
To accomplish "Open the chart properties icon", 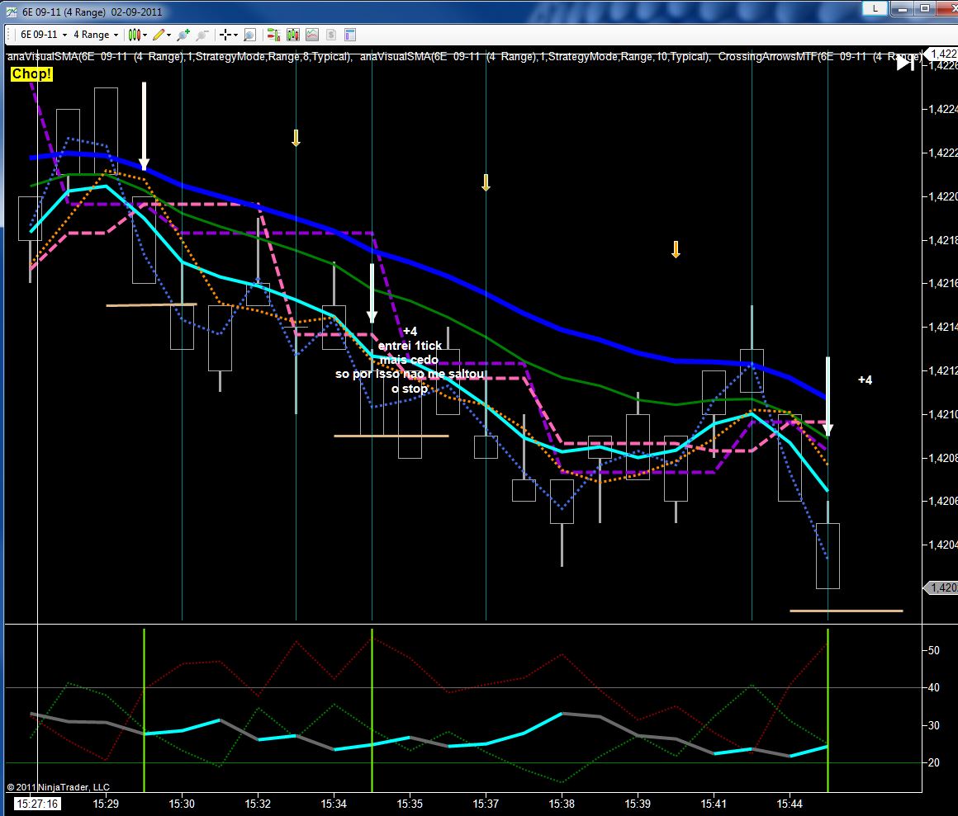I will [x=350, y=35].
